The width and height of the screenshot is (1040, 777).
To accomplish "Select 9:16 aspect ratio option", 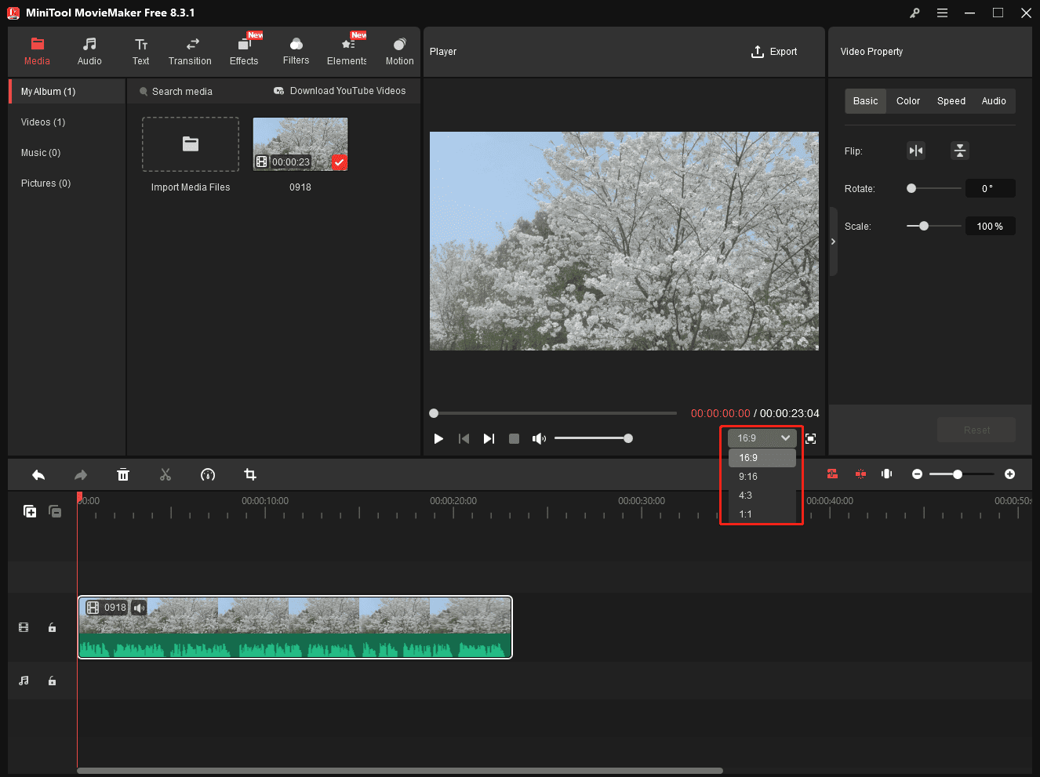I will (748, 477).
